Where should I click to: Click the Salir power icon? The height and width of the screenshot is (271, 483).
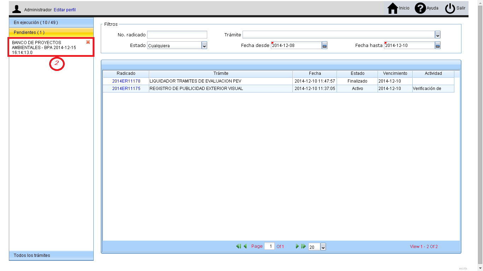click(450, 8)
